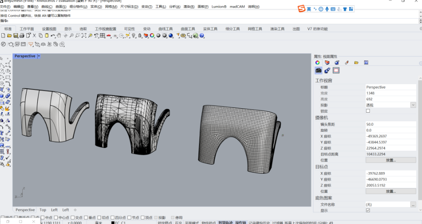This screenshot has height=224, width=422.
Task: Toggle 正交 ortho in status bar
Action: point(178,222)
